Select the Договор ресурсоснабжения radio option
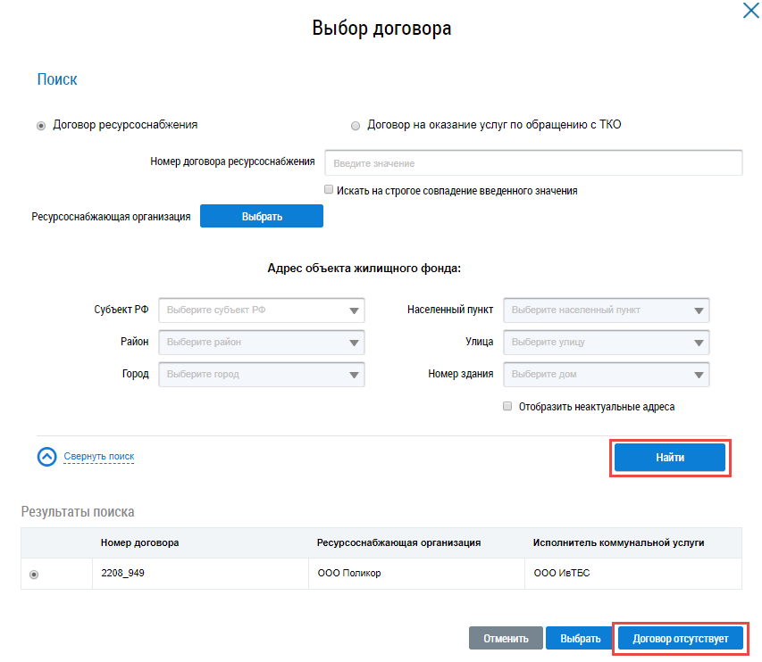The height and width of the screenshot is (662, 762). (41, 126)
